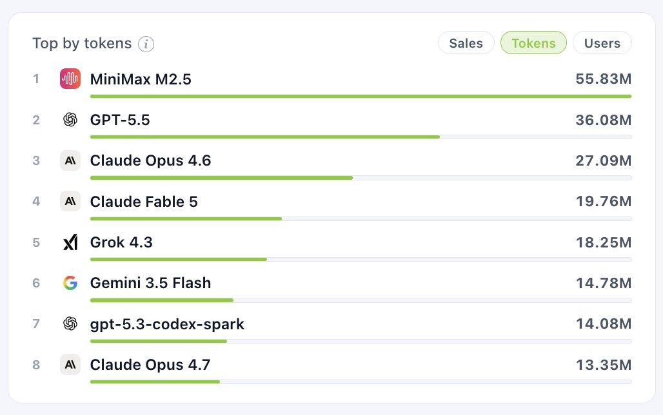Click the Anthropic logo for Claude Opus 4.7
This screenshot has height=415, width=663.
70,365
